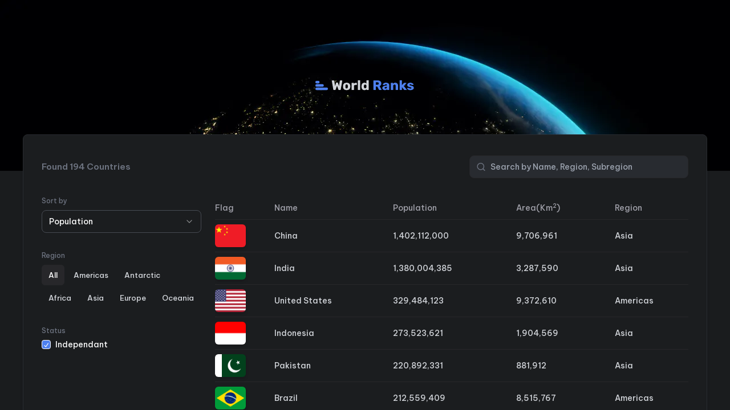This screenshot has width=730, height=410.
Task: Click China's area value 9,706,961
Action: tap(537, 236)
